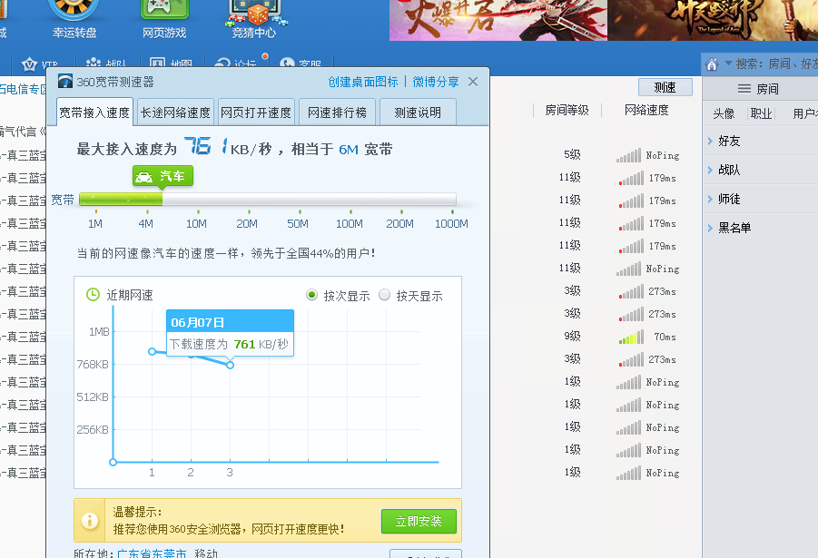Click 微博分享 link

pos(436,82)
